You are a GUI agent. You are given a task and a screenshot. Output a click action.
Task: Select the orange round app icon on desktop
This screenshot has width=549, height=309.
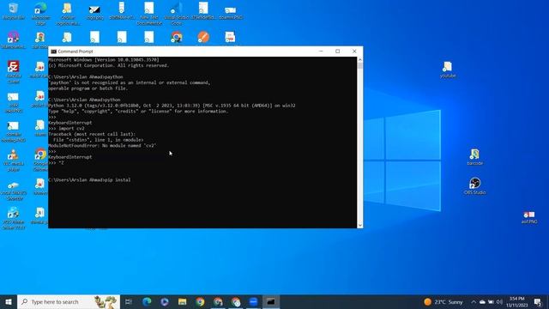(203, 37)
